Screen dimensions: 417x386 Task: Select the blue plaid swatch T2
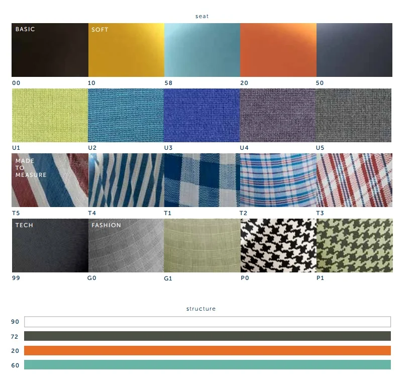coord(278,180)
